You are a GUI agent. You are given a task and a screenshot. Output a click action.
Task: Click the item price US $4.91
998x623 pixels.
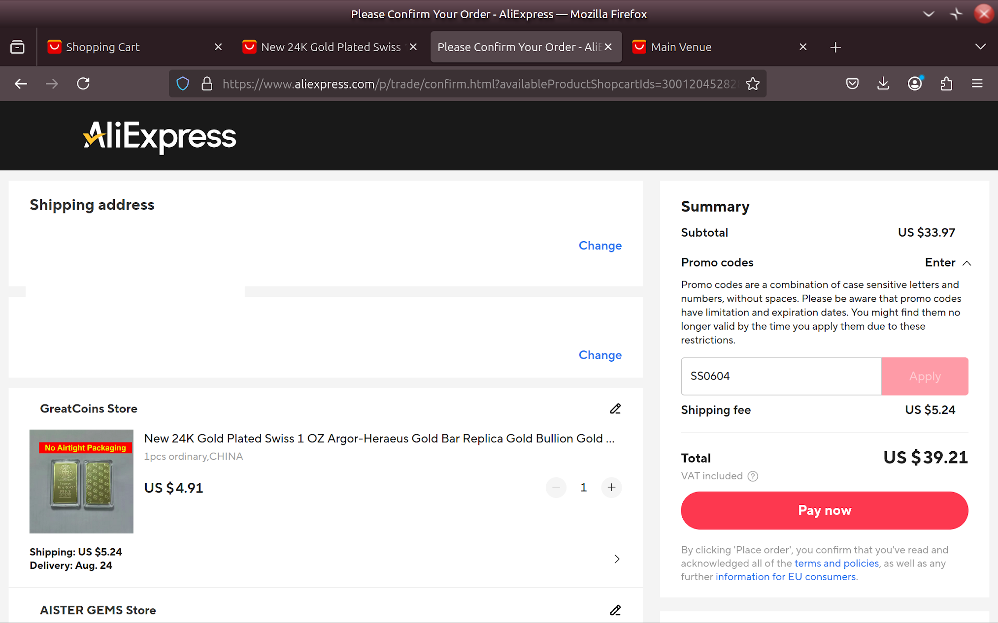coord(173,488)
